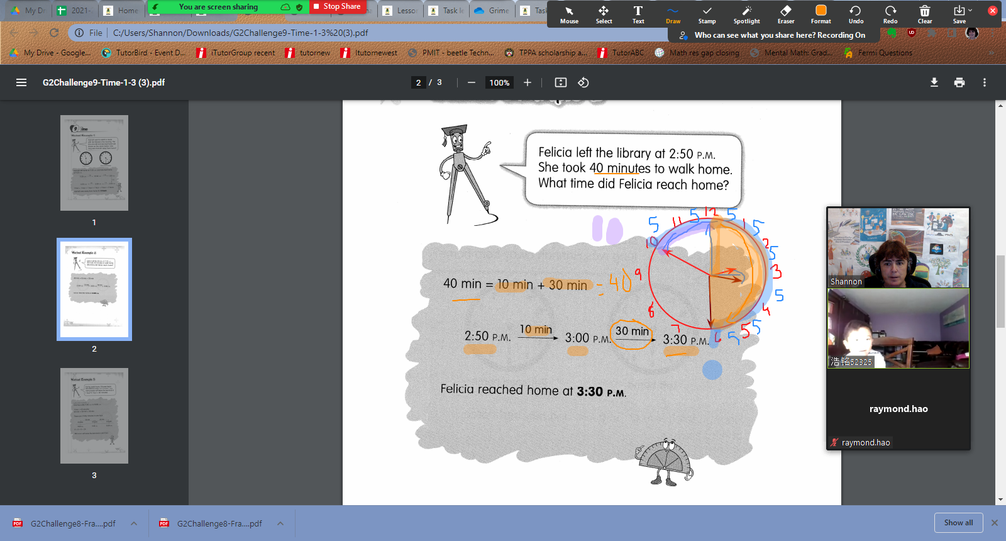Zoom in the PDF with plus

[x=528, y=82]
